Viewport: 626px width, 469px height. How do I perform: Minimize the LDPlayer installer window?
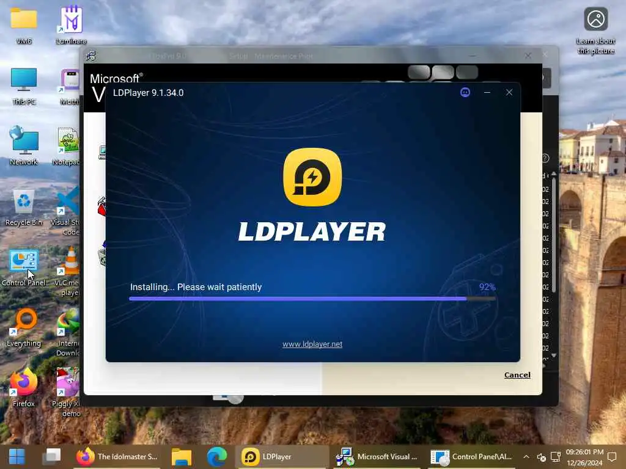(487, 93)
